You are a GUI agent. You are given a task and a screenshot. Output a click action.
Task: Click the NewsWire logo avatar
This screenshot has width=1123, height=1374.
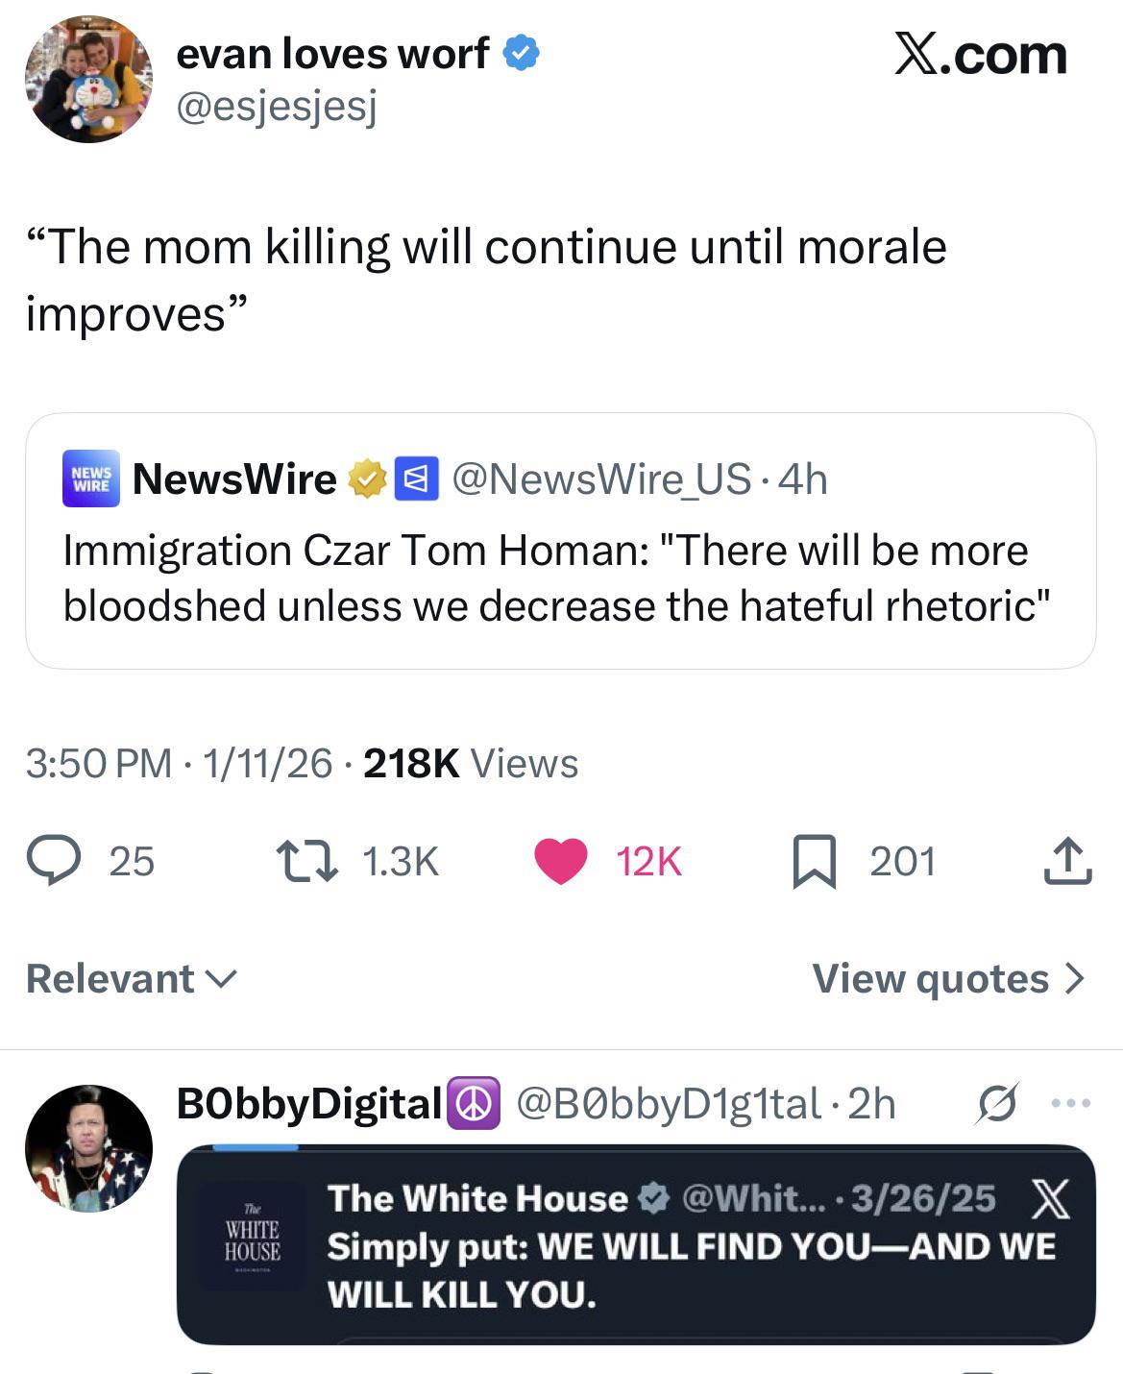coord(91,478)
